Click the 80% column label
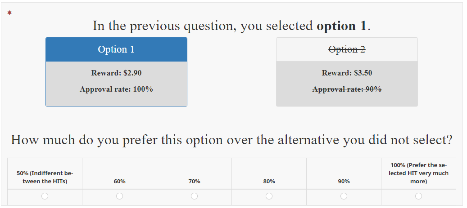 269,181
